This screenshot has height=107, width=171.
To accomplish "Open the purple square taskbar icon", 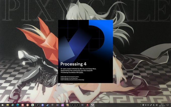I will pos(62,105).
